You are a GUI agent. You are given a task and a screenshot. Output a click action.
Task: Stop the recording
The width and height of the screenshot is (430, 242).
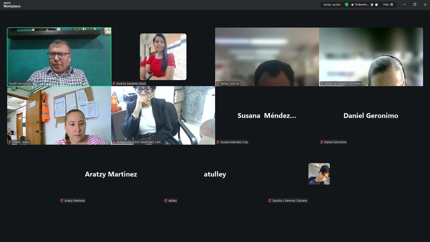pyautogui.click(x=376, y=5)
